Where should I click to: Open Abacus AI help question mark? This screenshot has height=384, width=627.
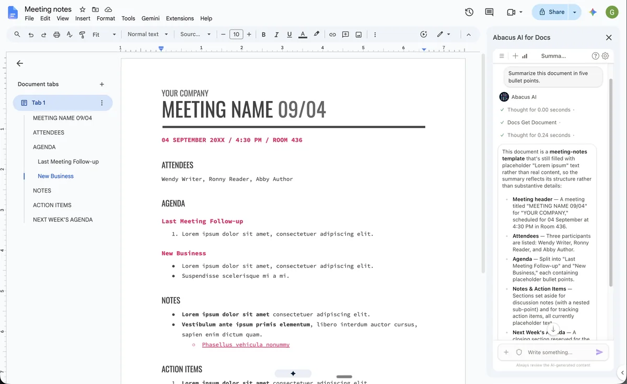595,56
